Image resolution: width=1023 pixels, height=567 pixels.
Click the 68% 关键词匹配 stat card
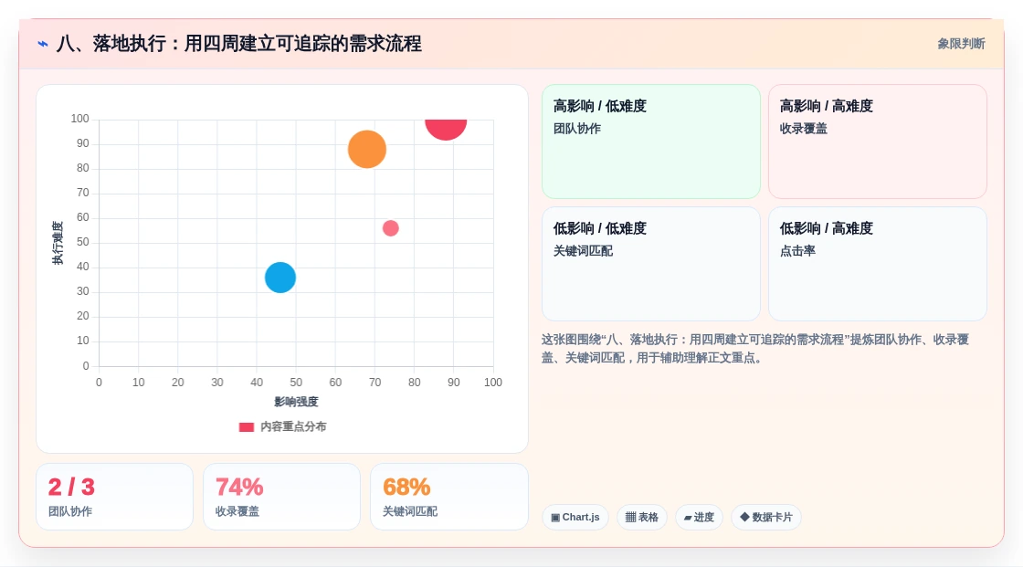(448, 497)
